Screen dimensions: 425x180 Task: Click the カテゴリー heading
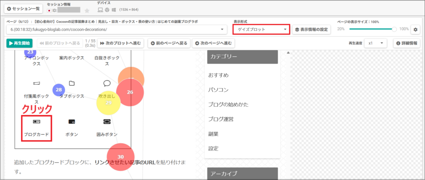[242, 57]
